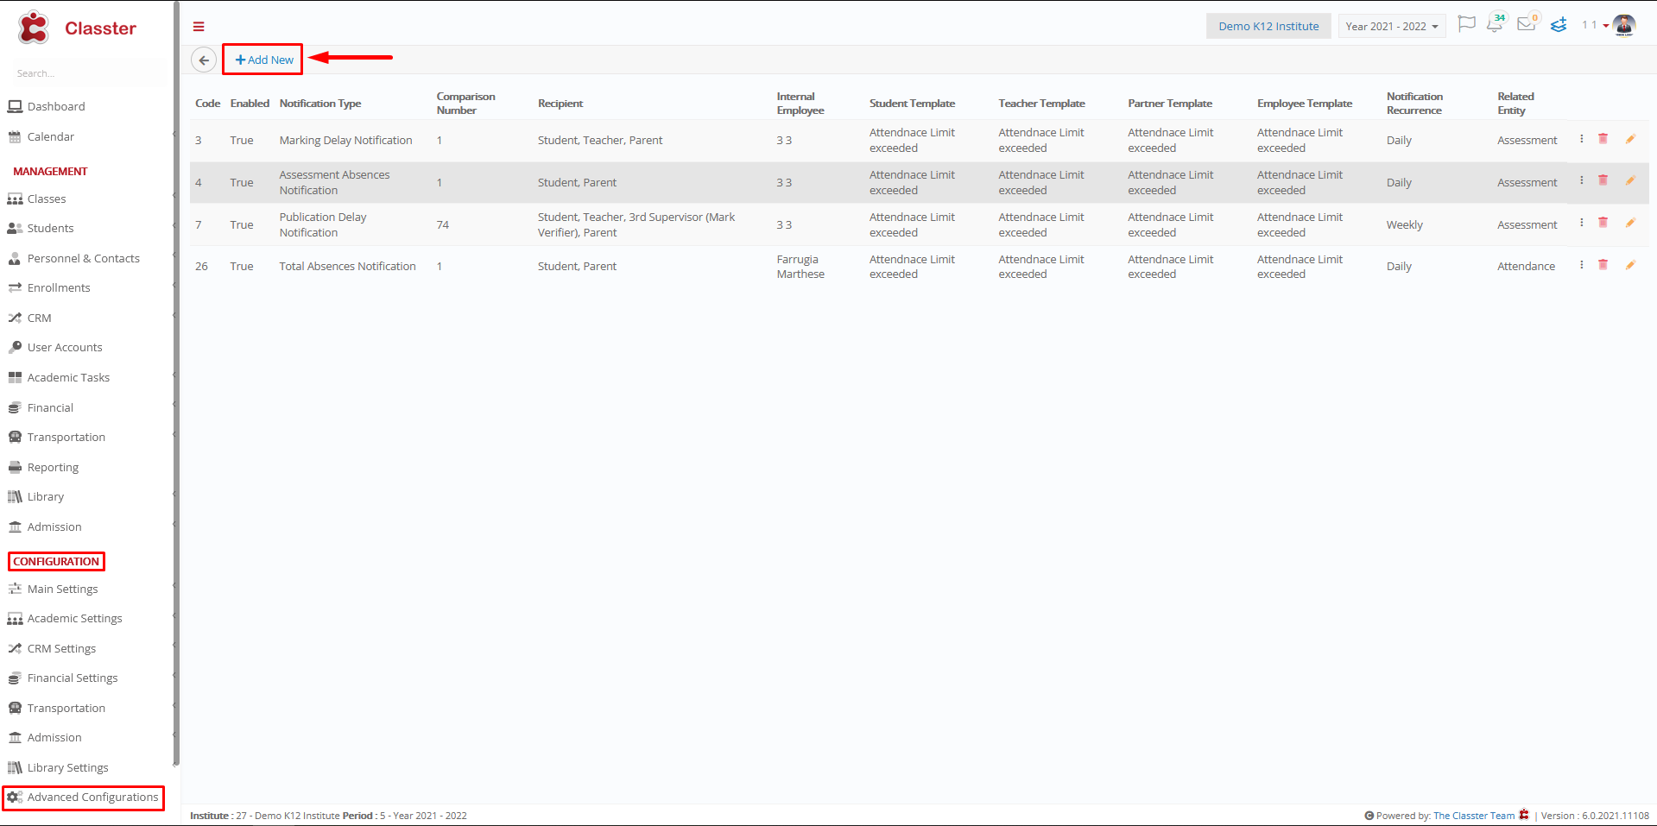Select Total Absences Notification text
Viewport: 1657px width, 826px height.
[347, 266]
